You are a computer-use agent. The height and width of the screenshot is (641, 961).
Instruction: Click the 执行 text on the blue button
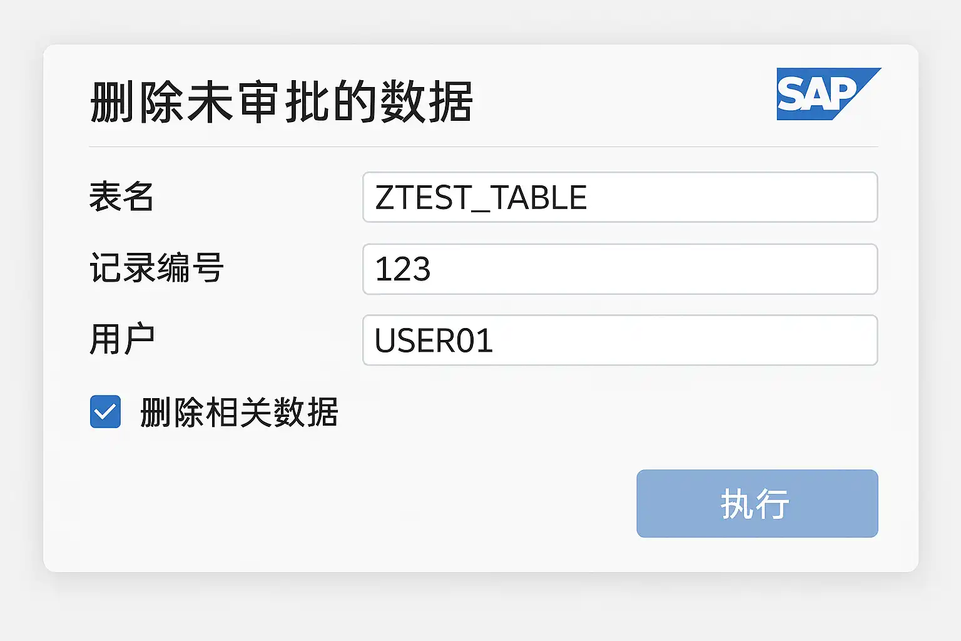click(x=755, y=504)
